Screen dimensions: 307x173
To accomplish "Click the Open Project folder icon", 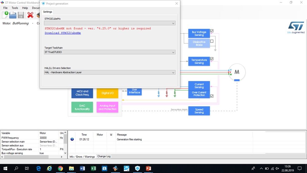I will [13, 15].
